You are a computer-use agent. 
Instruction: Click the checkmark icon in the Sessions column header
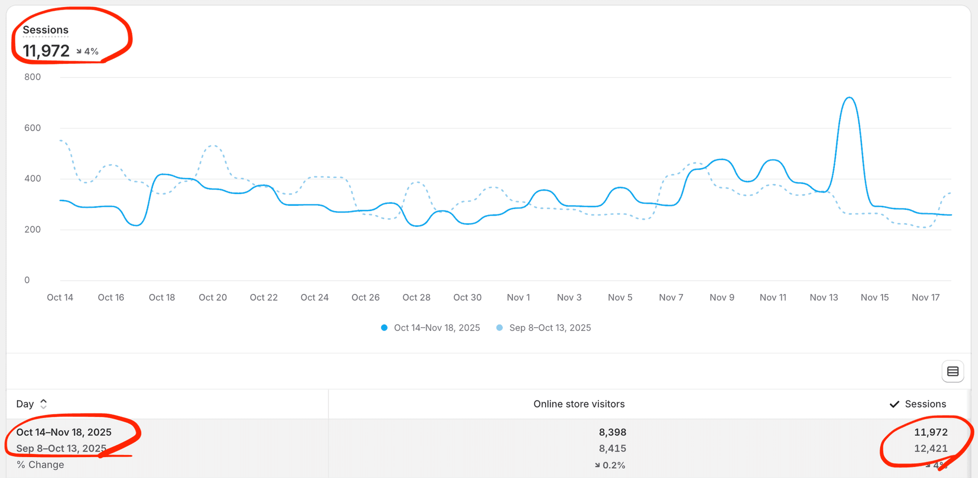coord(894,404)
